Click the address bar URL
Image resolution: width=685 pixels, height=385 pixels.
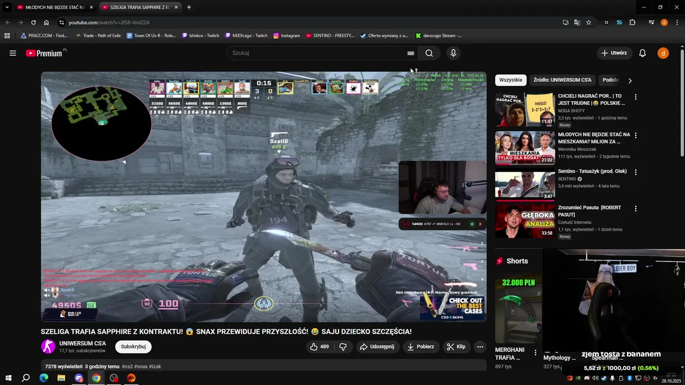point(109,22)
